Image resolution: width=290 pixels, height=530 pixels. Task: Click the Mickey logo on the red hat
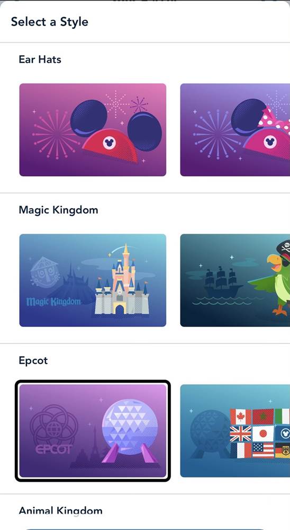click(x=109, y=143)
